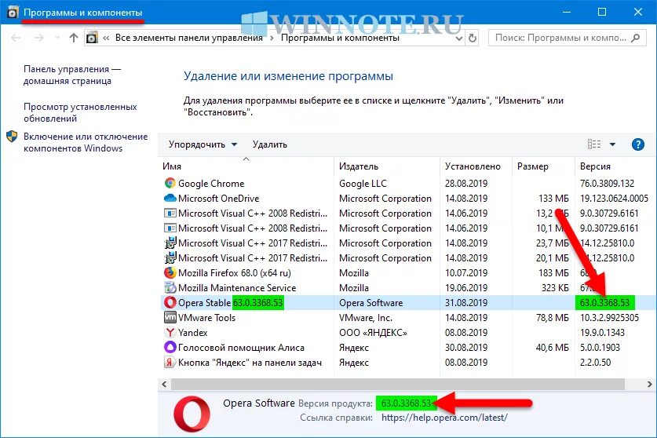Click the VMware, Inc. publisher cell
Screen dimensions: 657x438
[x=366, y=318]
